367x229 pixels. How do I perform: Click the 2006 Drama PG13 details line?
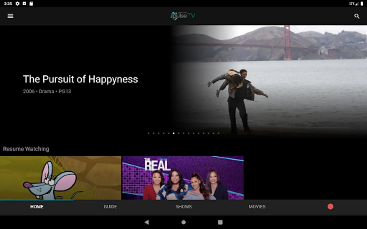coord(47,91)
